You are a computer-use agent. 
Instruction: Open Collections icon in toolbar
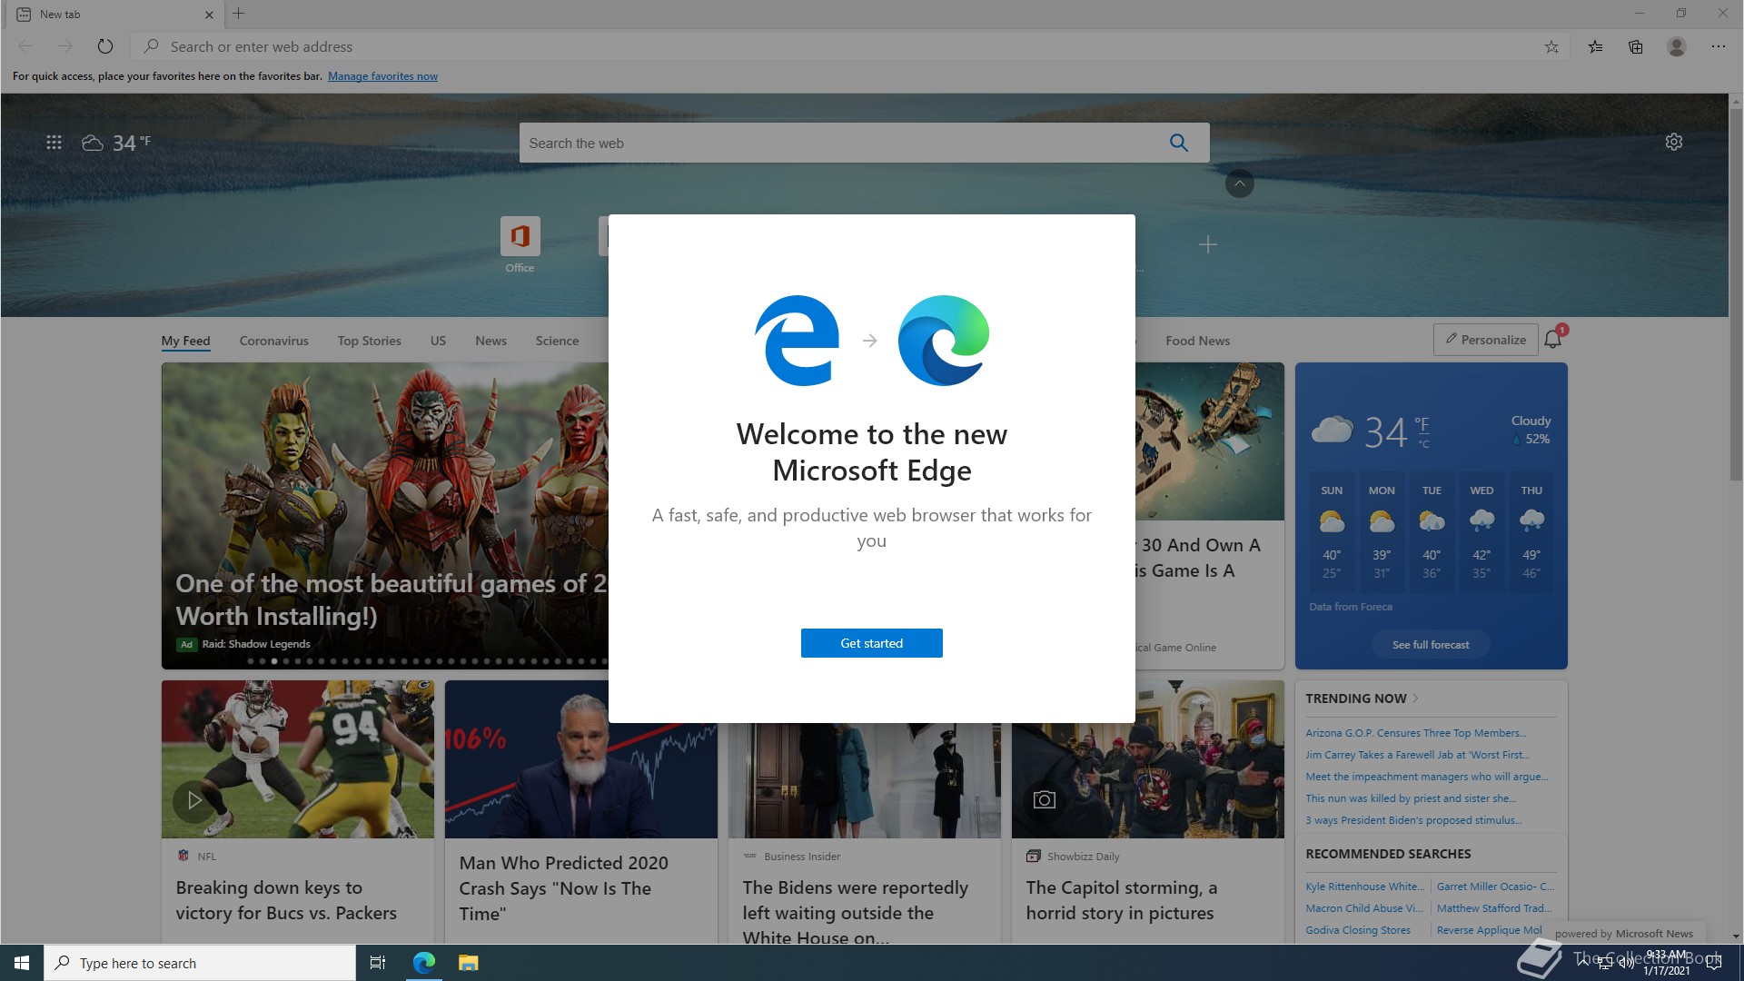point(1635,46)
